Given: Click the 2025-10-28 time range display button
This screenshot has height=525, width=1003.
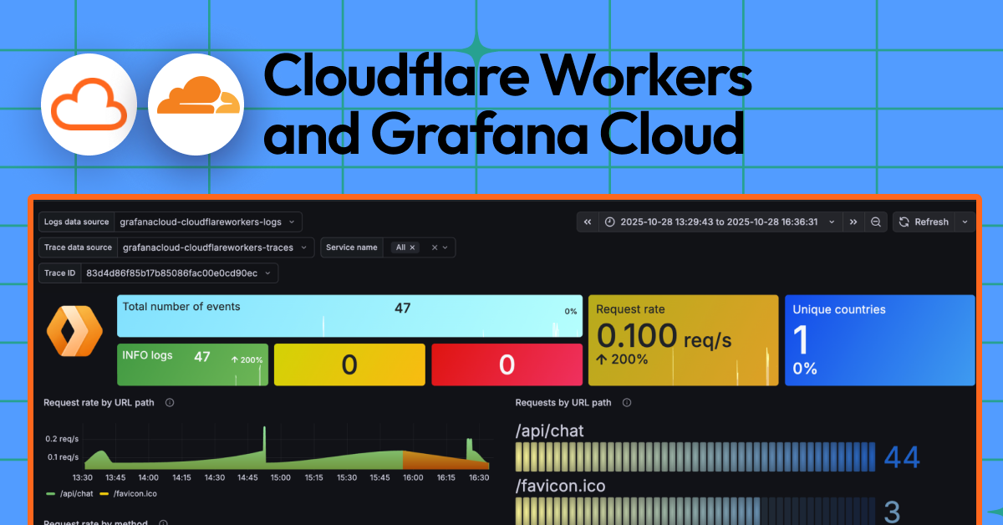Looking at the screenshot, I should [x=720, y=222].
